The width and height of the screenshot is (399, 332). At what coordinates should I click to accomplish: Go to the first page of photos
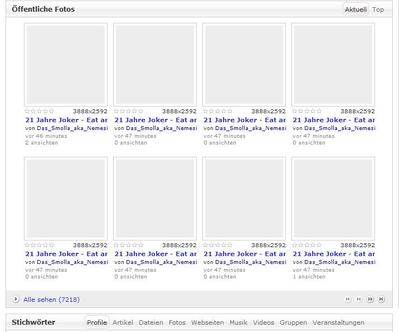click(348, 299)
